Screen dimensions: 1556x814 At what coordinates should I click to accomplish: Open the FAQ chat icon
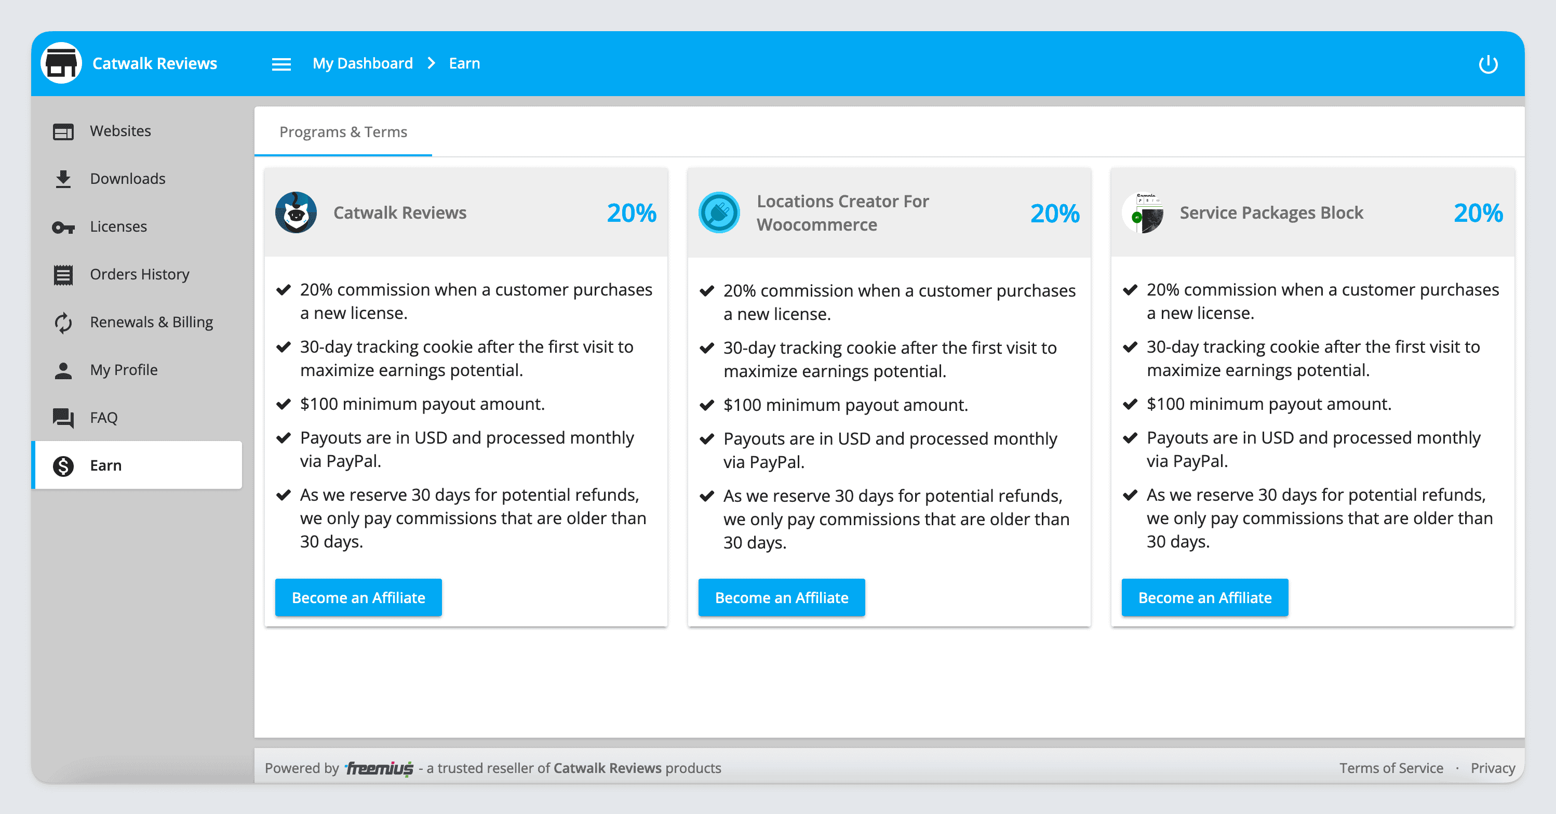[x=63, y=418]
